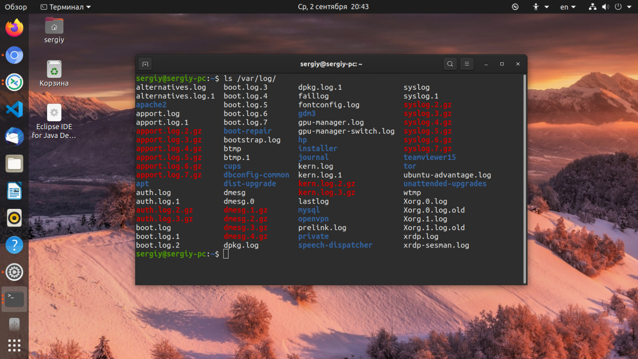Open the accessibility menu dropdown
This screenshot has height=359, width=638.
[x=539, y=7]
